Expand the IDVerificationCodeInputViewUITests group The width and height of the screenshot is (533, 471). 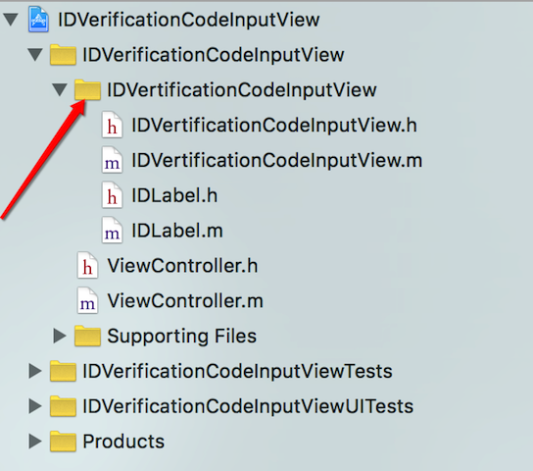pos(35,406)
